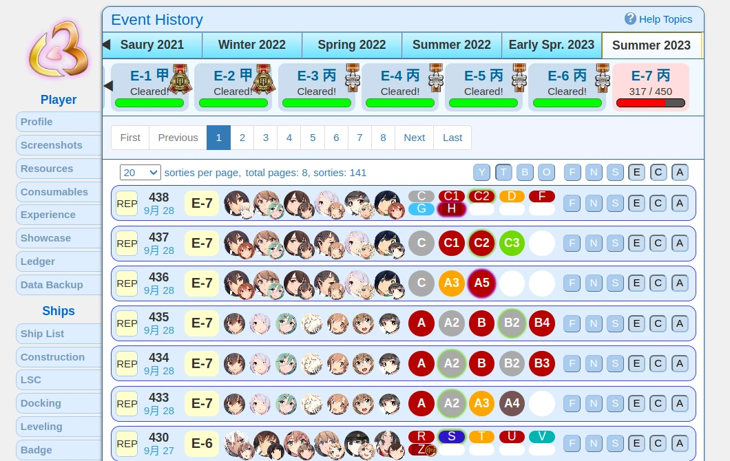730x461 pixels.
Task: Click the E-7 red HP progress bar
Action: (x=650, y=103)
